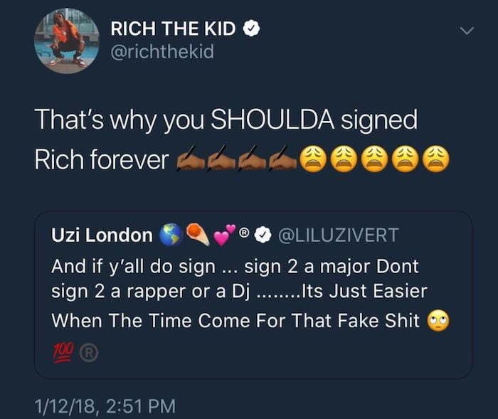Click the eye-roll emoji in quoted tweet
This screenshot has width=498, height=419.
438,320
